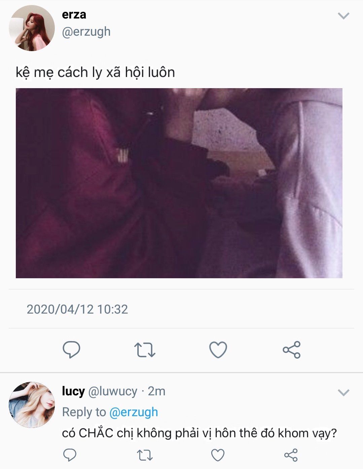
Task: Retweet lucy's reply
Action: (145, 455)
